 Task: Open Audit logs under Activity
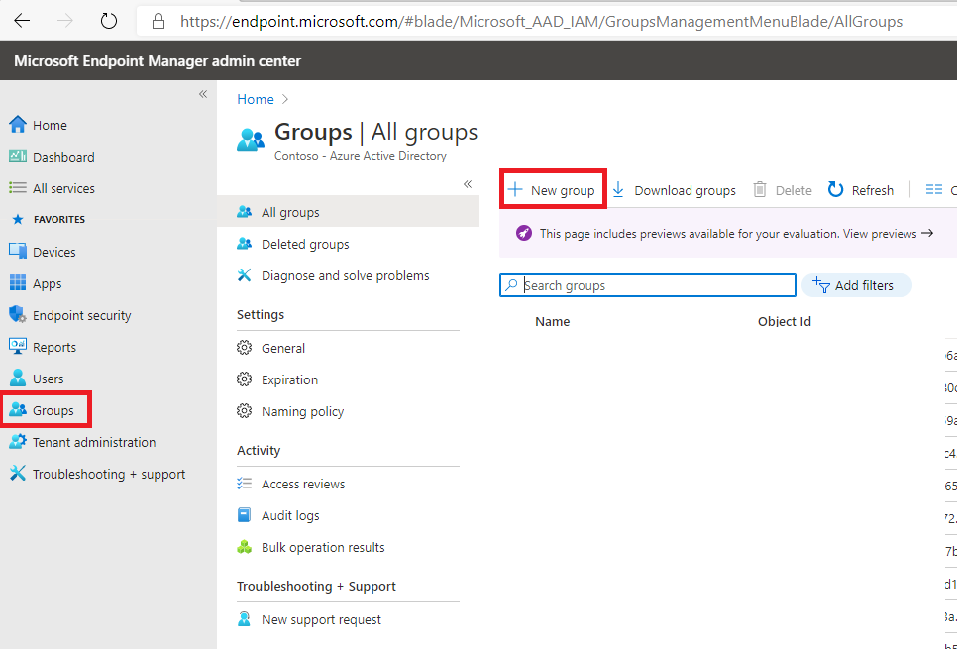(x=290, y=515)
